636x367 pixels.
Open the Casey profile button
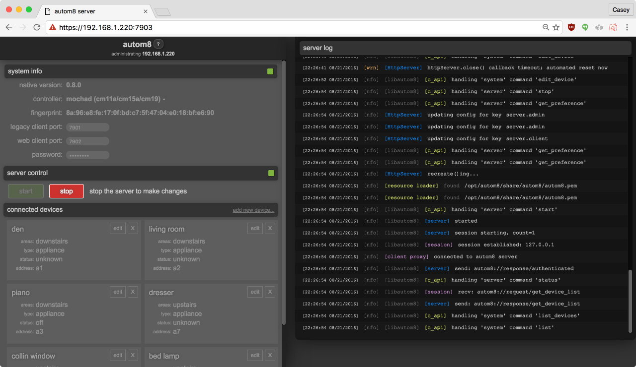pyautogui.click(x=621, y=9)
